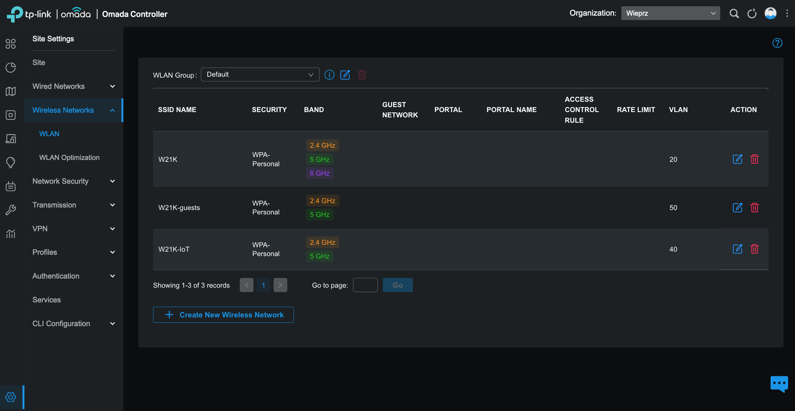Viewport: 795px width, 411px height.
Task: Click the tp-link Omada logo
Action: click(49, 14)
